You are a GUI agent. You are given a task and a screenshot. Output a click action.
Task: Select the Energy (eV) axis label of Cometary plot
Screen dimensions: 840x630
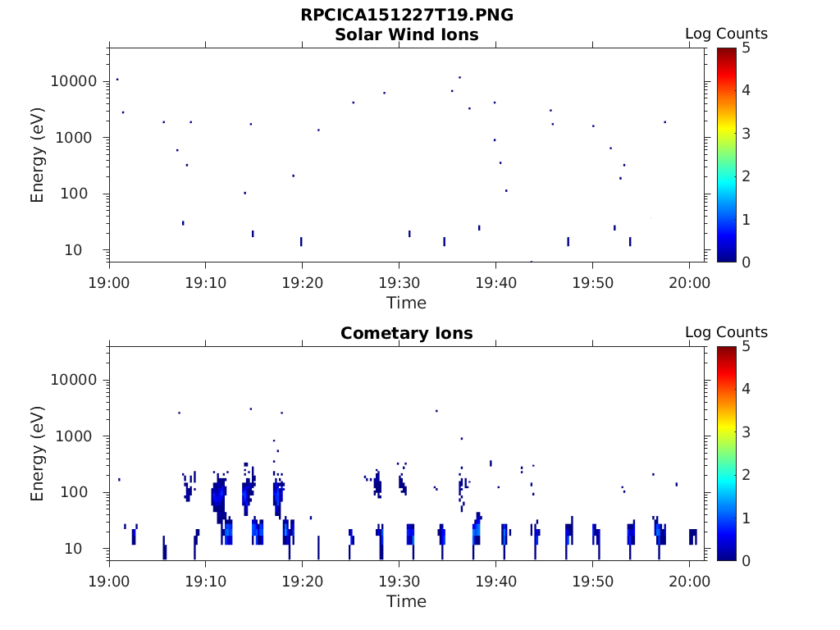point(37,454)
